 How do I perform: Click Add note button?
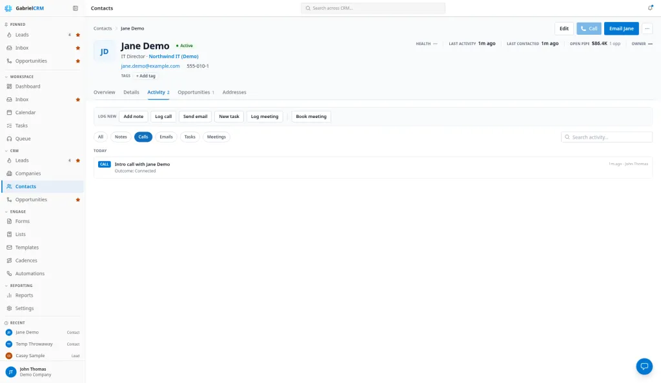(x=133, y=117)
